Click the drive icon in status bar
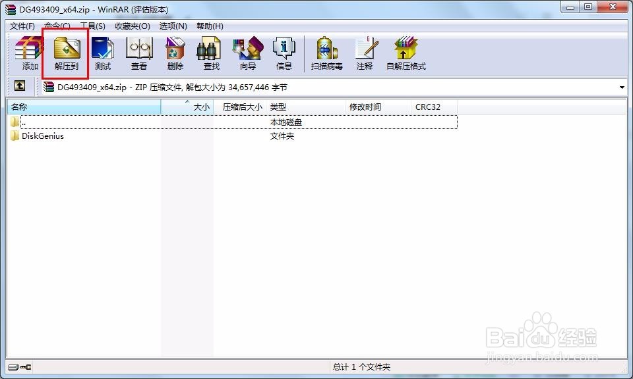Viewport: 633px width, 379px height. (13, 367)
